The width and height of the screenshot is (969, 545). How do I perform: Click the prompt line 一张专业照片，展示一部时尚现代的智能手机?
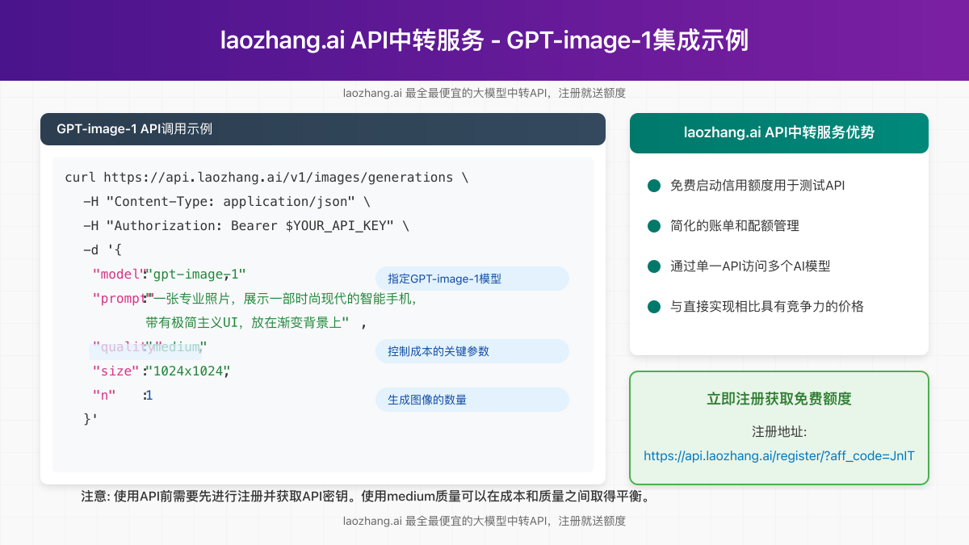[282, 299]
